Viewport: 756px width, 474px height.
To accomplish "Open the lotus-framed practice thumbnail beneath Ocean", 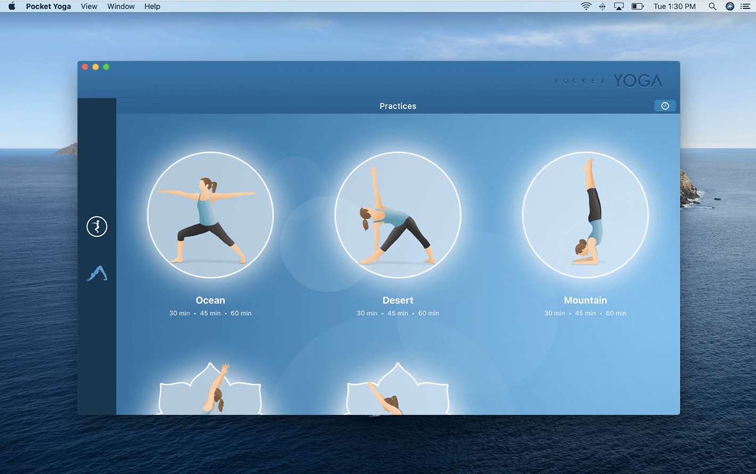I will [x=210, y=389].
